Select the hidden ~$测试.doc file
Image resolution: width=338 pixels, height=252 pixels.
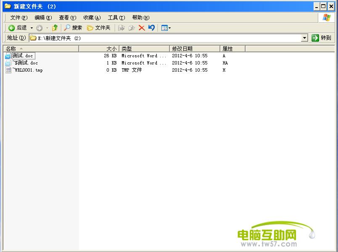(x=25, y=63)
